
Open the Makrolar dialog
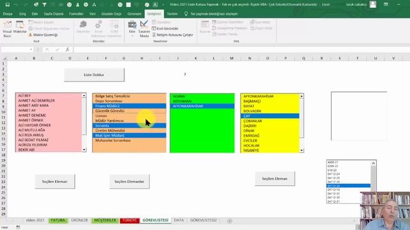20,27
